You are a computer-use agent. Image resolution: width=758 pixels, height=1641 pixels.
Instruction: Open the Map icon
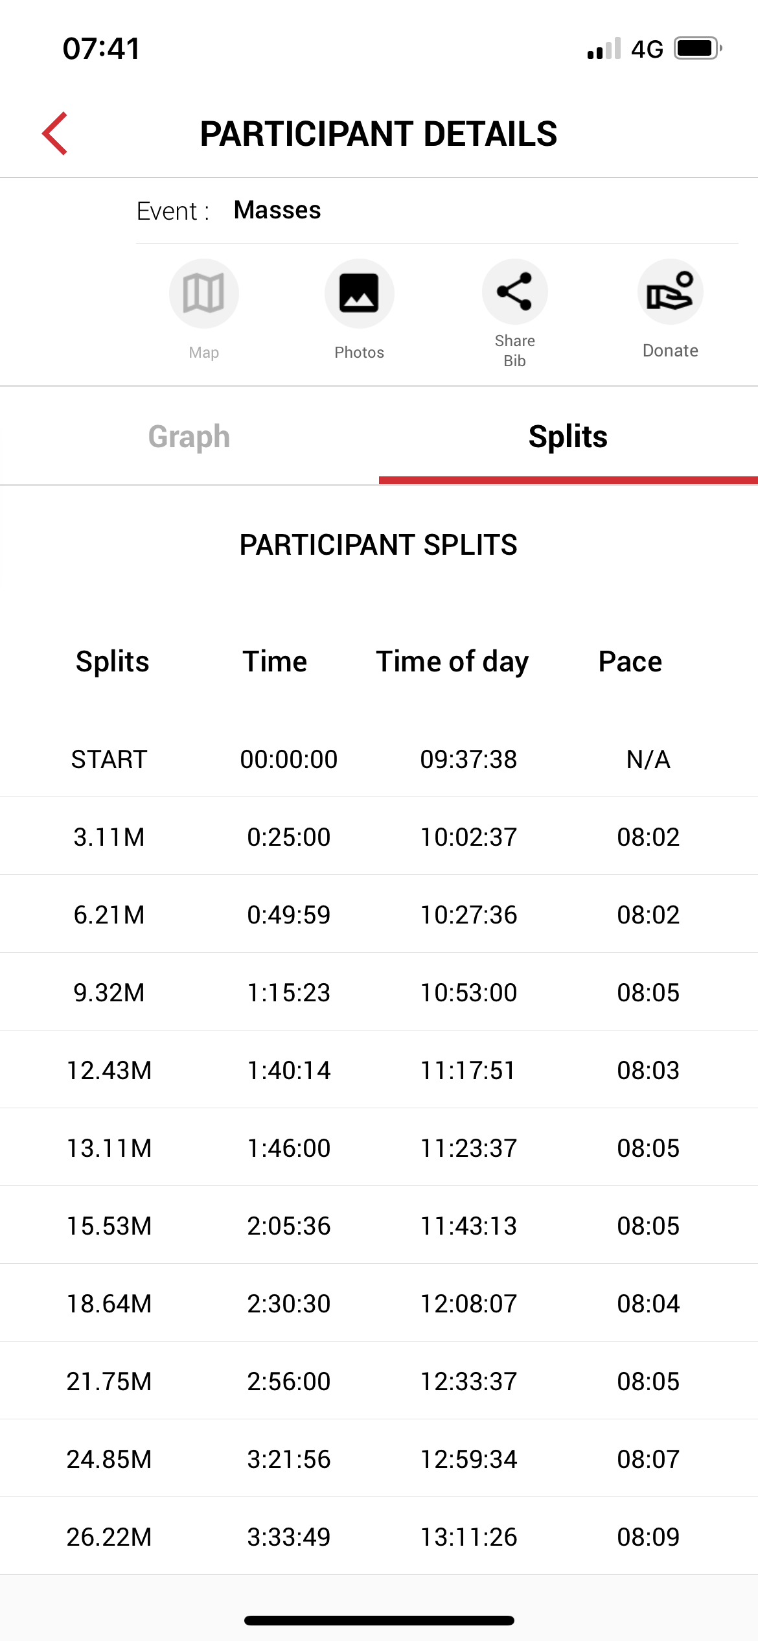point(203,294)
